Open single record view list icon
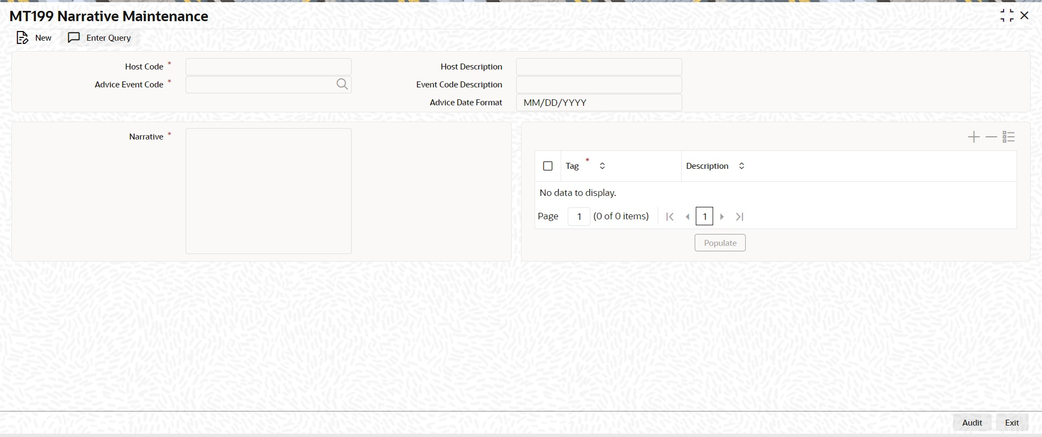The image size is (1042, 437). point(1008,137)
